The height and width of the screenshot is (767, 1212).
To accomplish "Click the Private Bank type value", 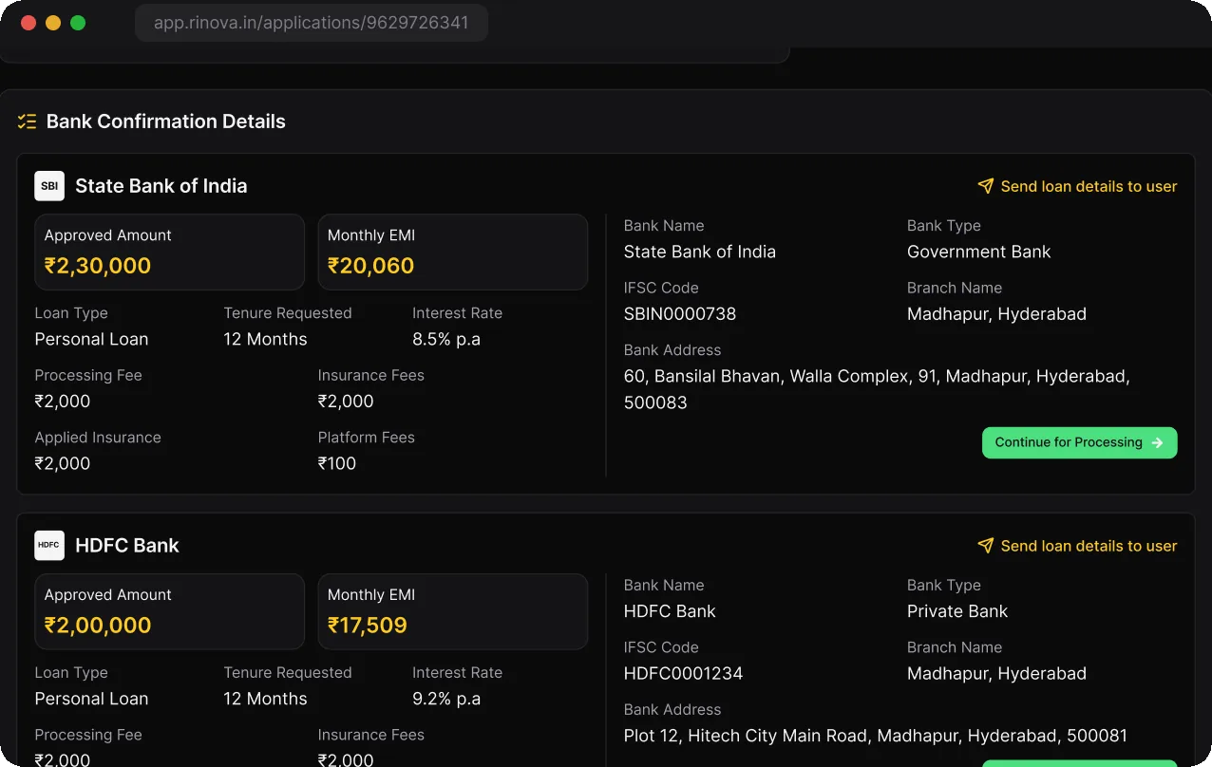I will (957, 611).
